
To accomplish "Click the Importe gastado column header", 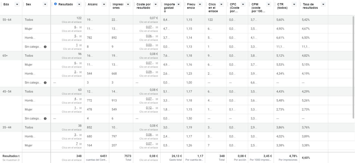I will pos(170,8).
